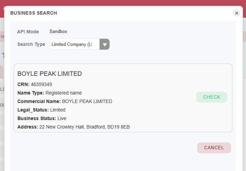Click the Search Type label
This screenshot has height=171, width=246.
pyautogui.click(x=31, y=44)
